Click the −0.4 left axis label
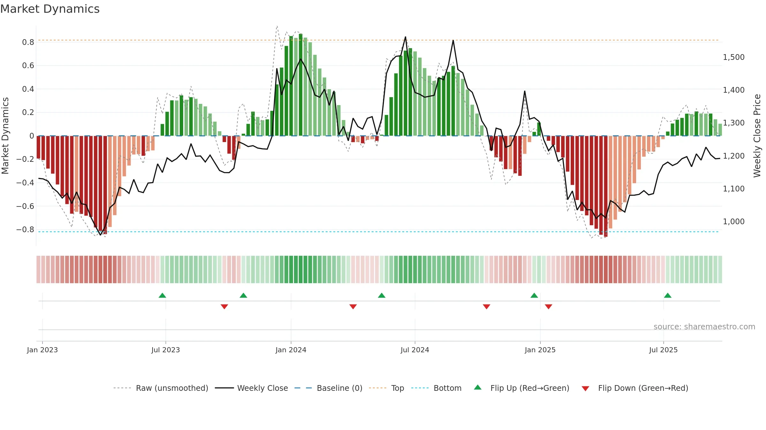The height and width of the screenshot is (430, 766). click(x=25, y=183)
